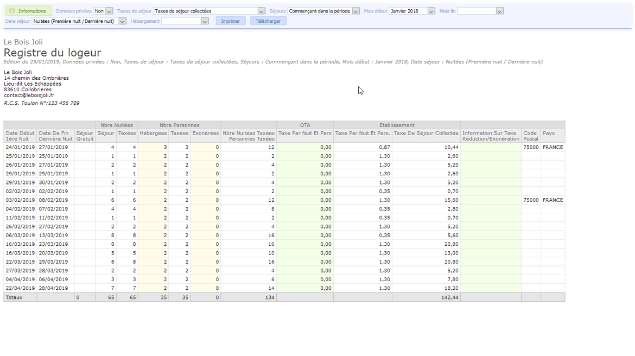Click the Date Début 1ère Nuit column header
Image resolution: width=635 pixels, height=356 pixels.
20,136
